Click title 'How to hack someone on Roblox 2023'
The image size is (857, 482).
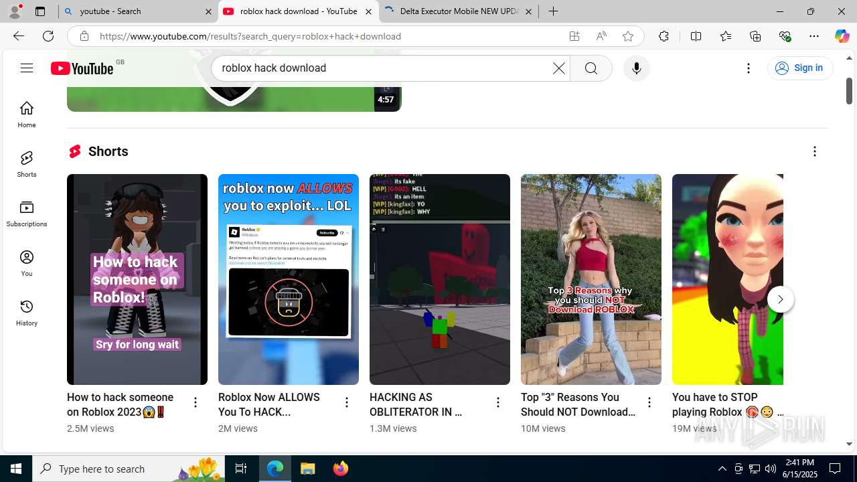click(x=121, y=404)
